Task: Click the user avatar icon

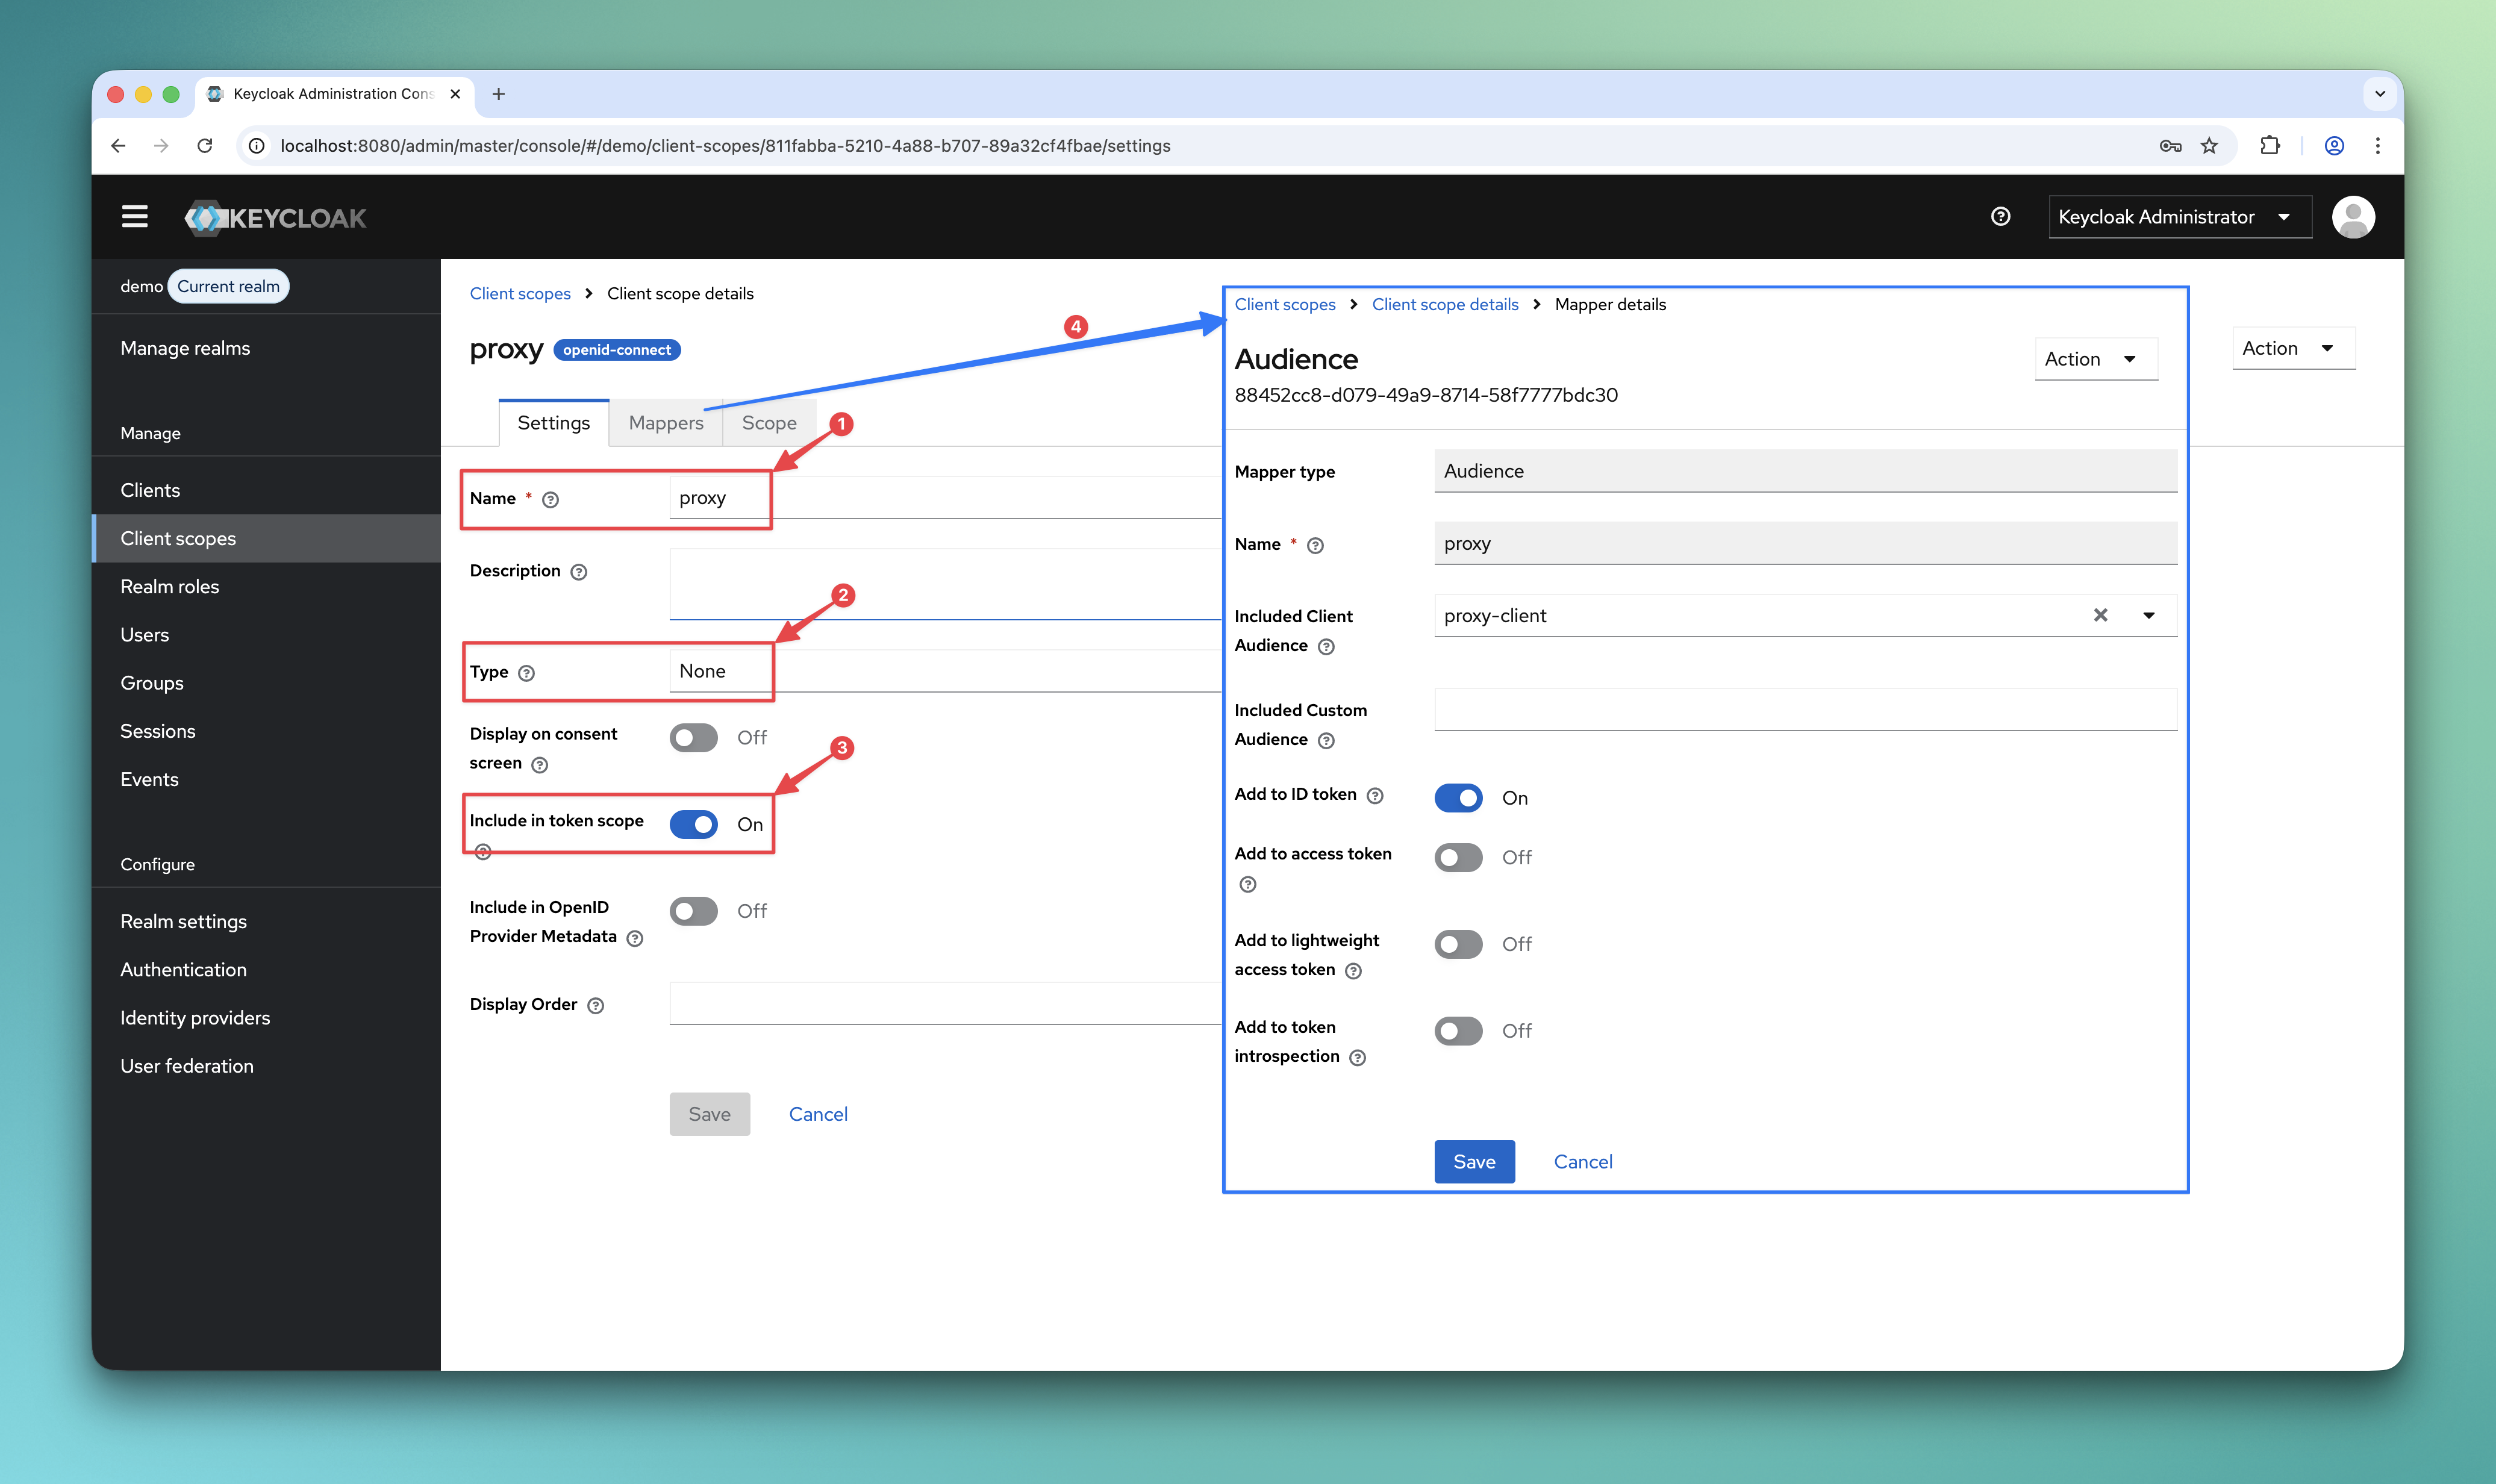Action: pos(2353,217)
